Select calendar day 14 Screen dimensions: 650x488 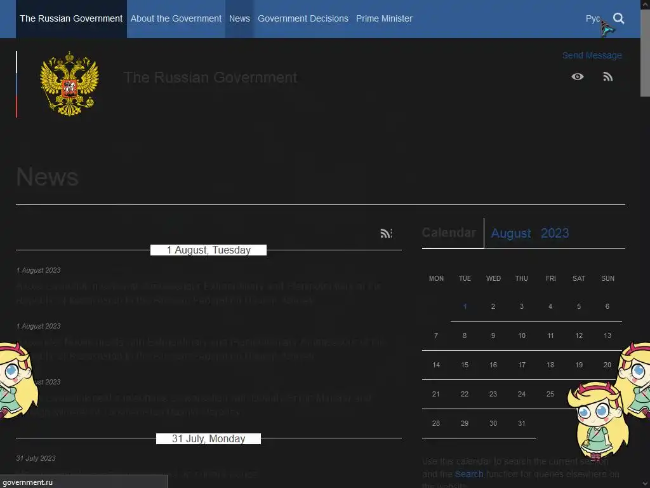click(436, 365)
